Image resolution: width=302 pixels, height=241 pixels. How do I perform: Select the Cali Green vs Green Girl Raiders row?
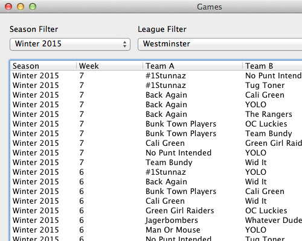(156, 143)
